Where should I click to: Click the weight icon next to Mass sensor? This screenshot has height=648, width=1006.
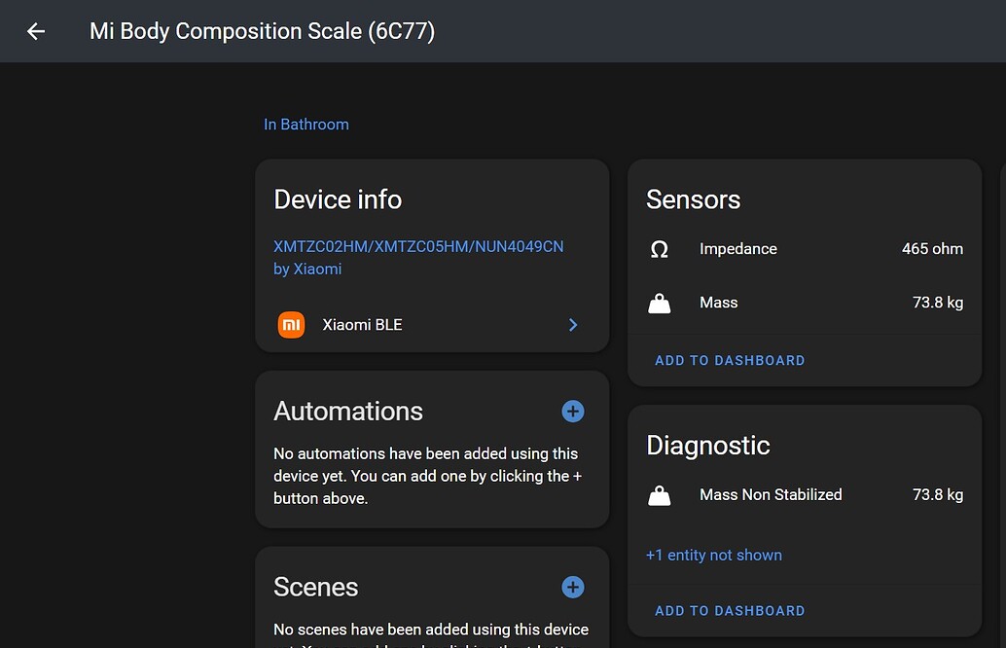[x=660, y=302]
